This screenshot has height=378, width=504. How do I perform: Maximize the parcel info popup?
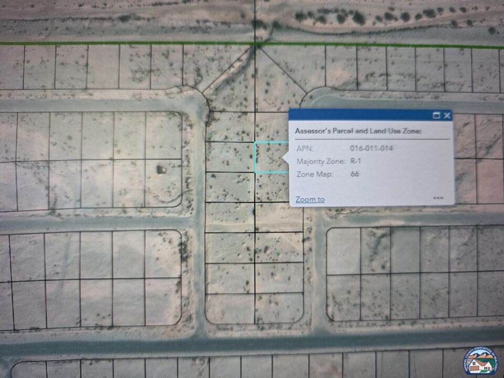pos(436,115)
